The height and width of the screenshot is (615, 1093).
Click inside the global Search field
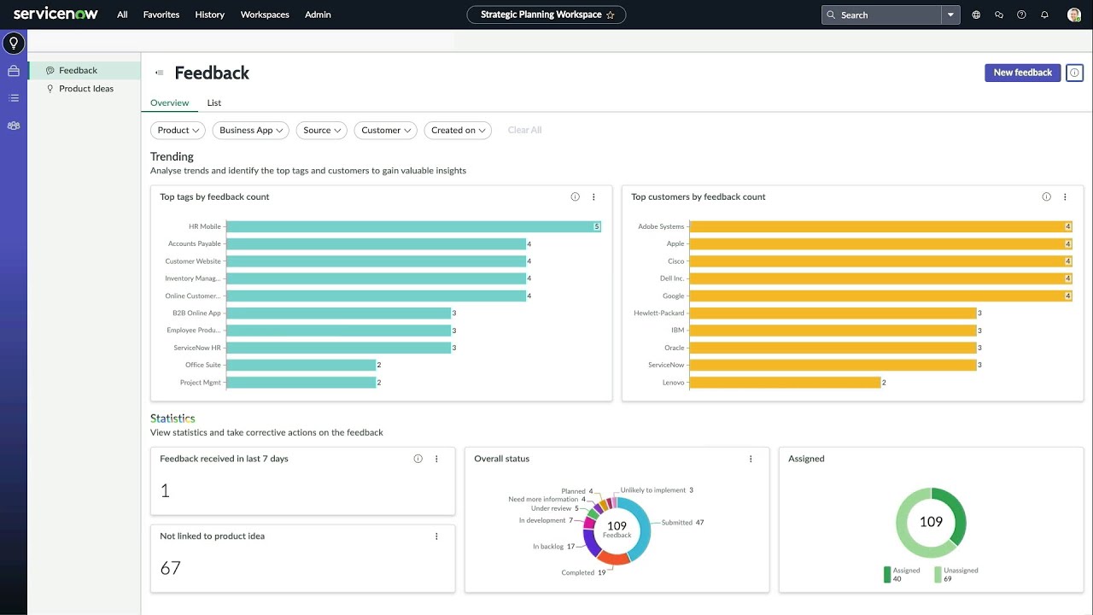881,15
